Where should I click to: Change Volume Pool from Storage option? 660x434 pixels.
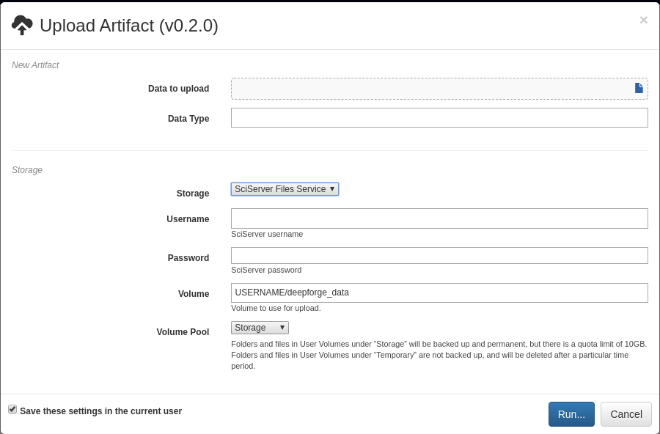[x=260, y=327]
